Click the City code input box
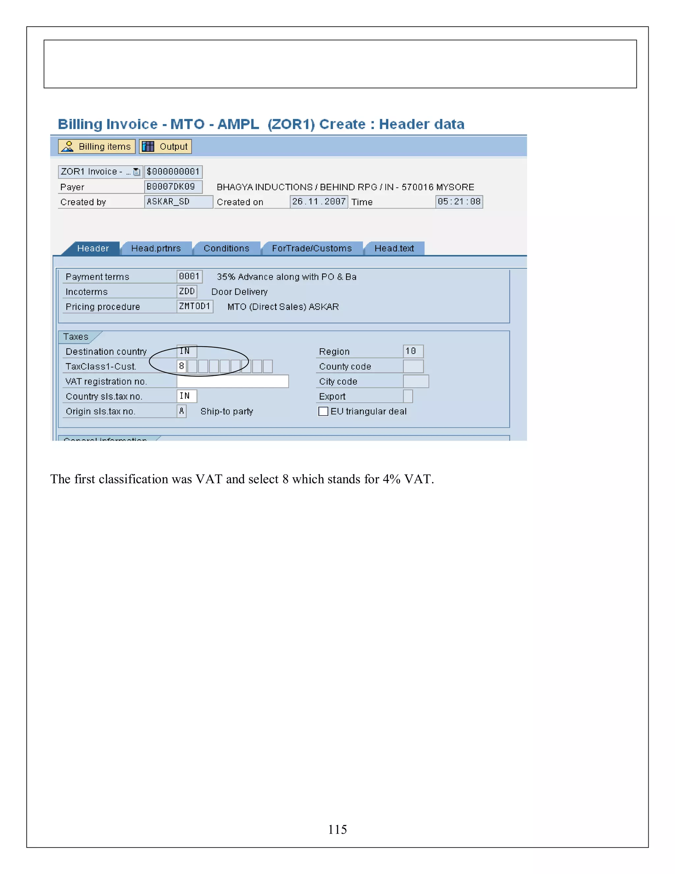 [416, 381]
